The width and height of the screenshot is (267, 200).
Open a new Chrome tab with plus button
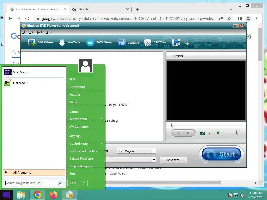tap(137, 9)
